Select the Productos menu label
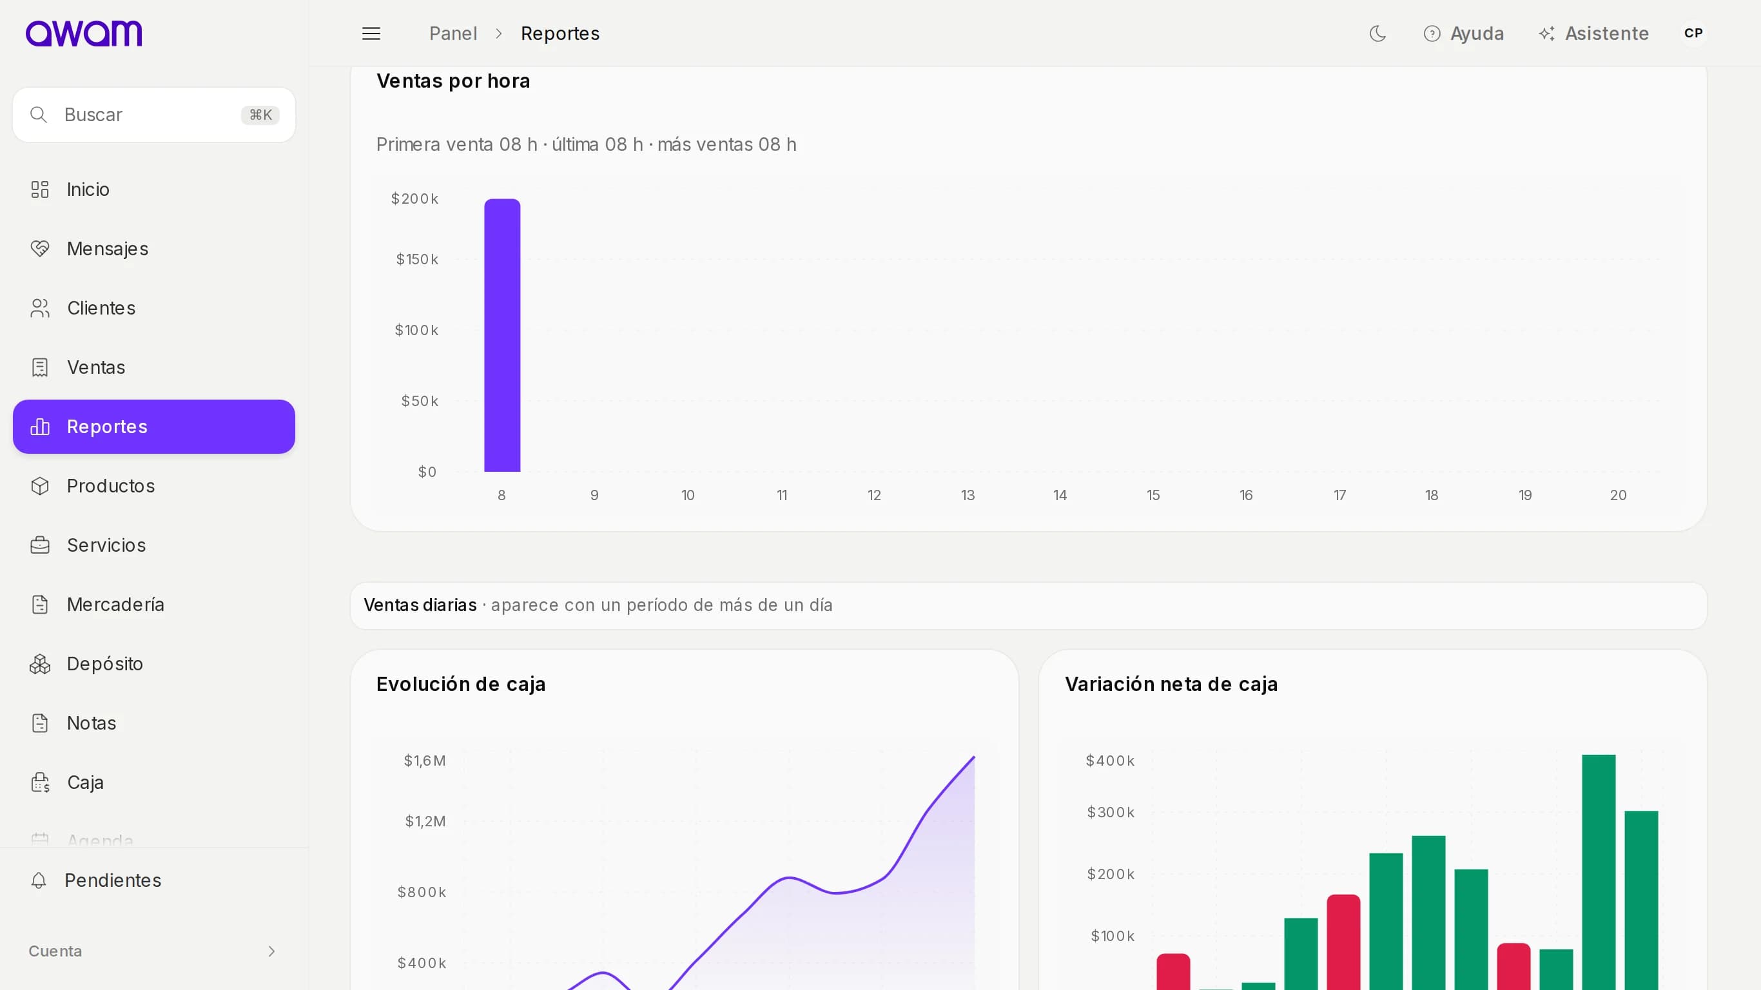 pyautogui.click(x=111, y=486)
